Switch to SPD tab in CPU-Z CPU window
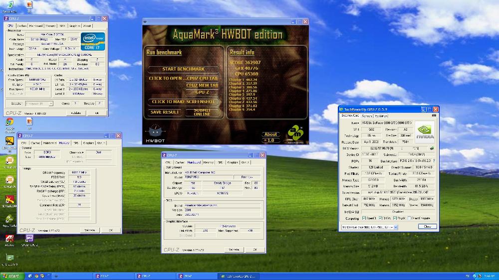The width and height of the screenshot is (499, 280). tap(62, 26)
